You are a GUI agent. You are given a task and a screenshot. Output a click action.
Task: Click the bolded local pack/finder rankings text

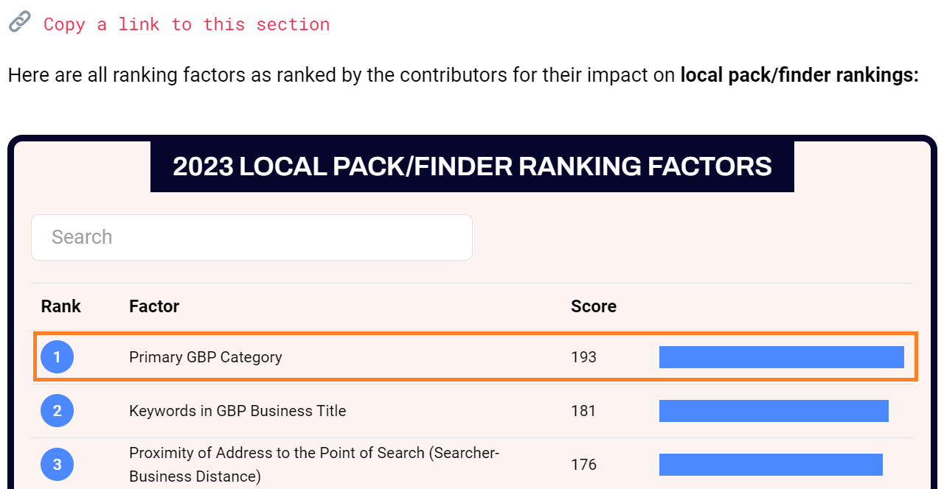pos(799,74)
